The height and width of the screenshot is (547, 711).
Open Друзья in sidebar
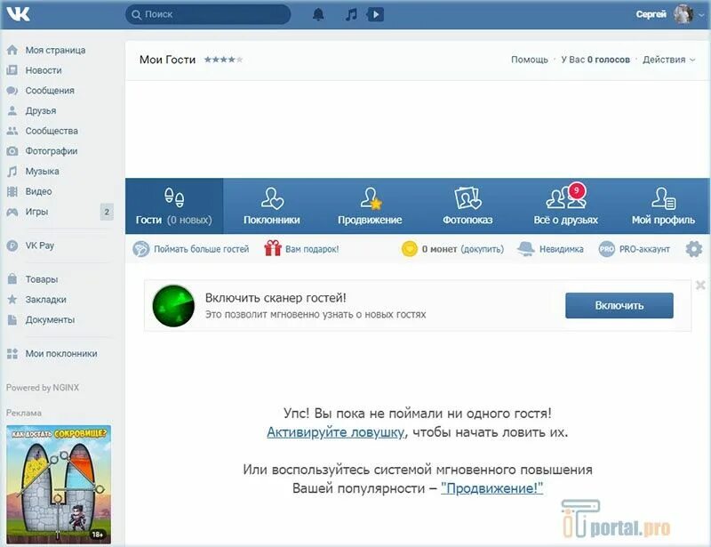click(41, 110)
